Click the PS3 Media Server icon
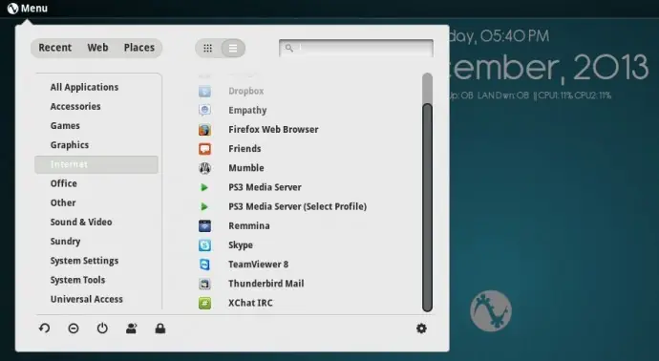 (x=204, y=187)
